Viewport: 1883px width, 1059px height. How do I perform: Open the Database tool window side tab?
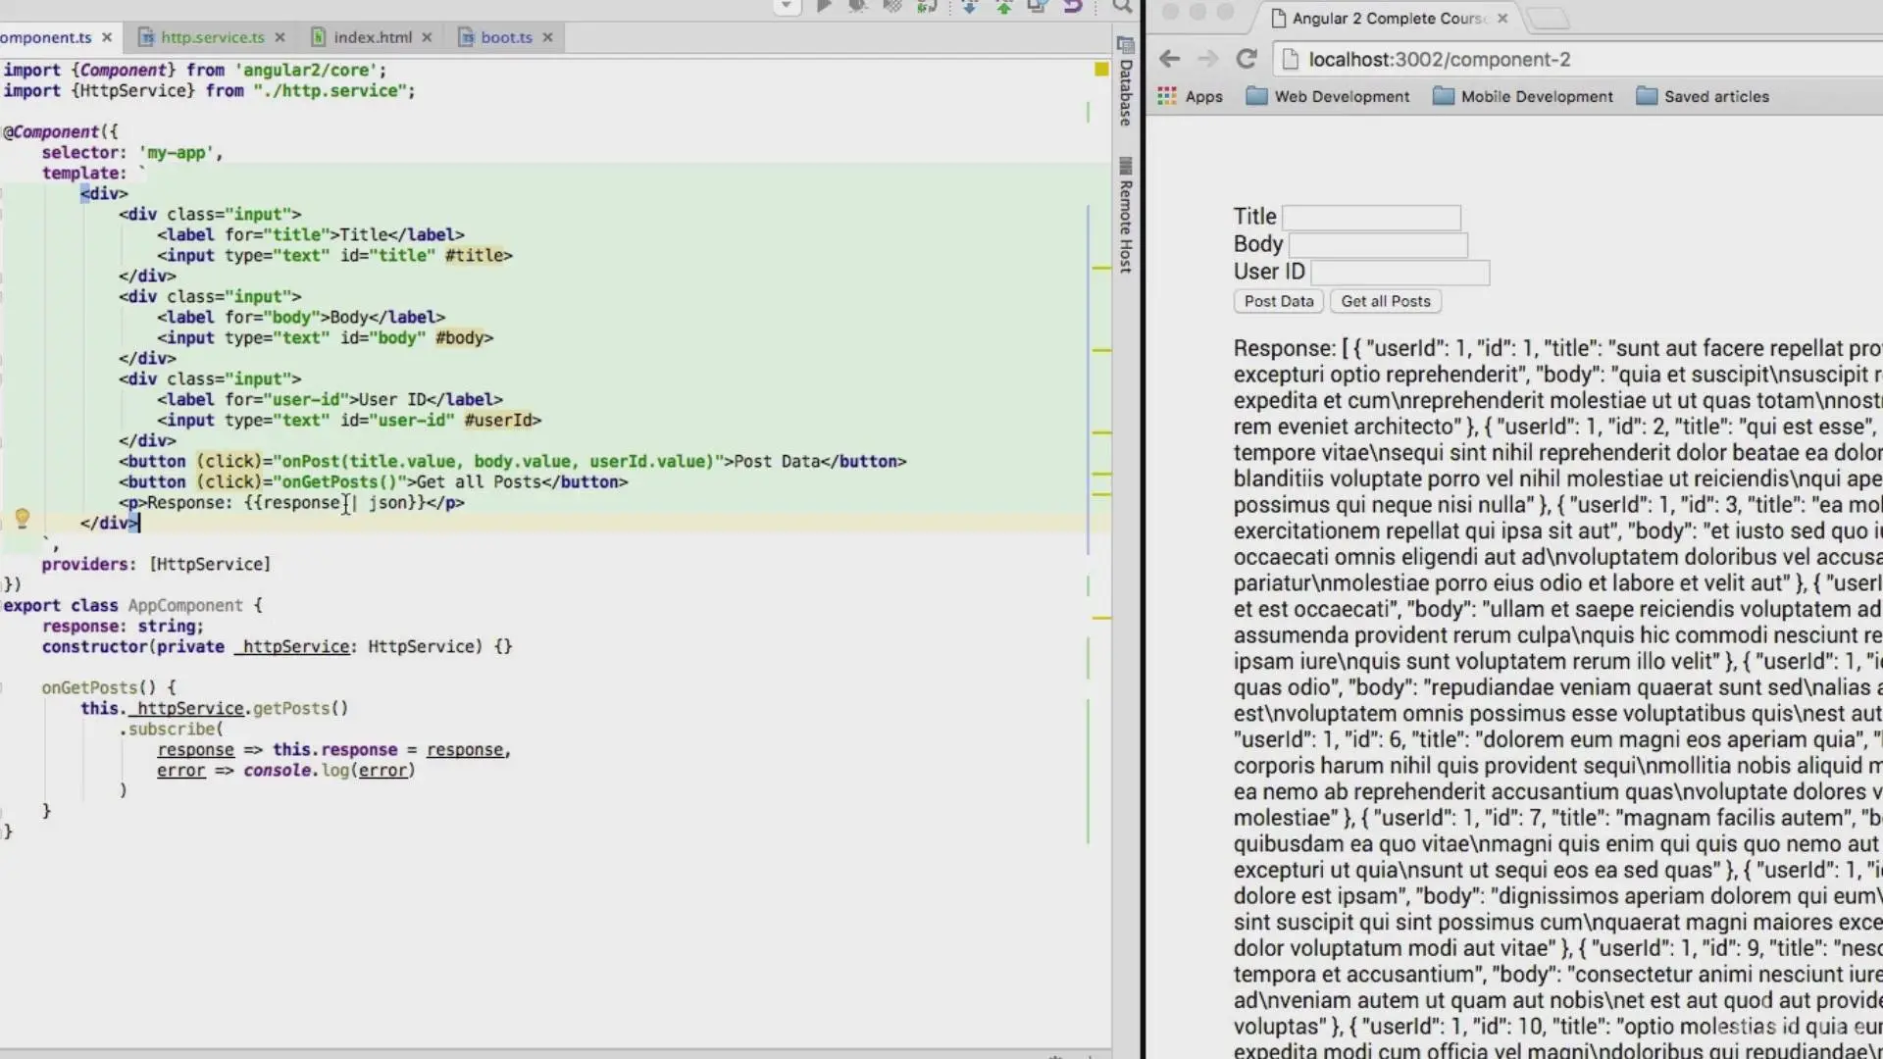coord(1126,81)
